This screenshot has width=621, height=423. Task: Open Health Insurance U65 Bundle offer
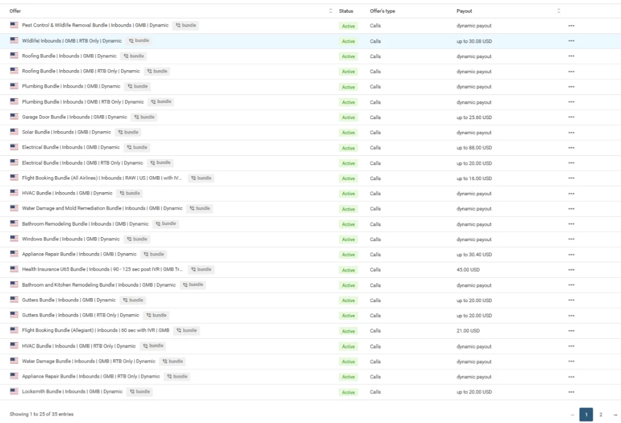coord(103,269)
